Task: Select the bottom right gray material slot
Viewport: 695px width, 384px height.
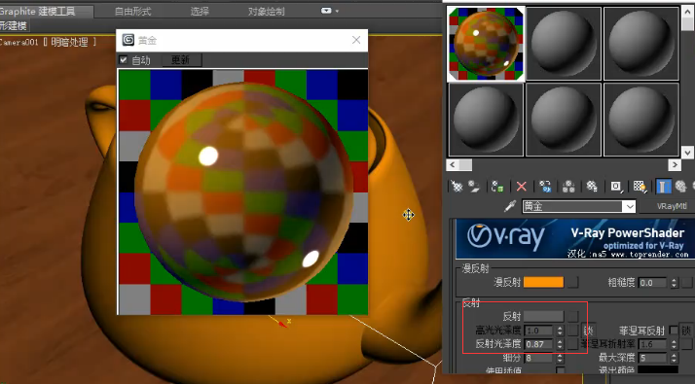Action: pos(640,120)
